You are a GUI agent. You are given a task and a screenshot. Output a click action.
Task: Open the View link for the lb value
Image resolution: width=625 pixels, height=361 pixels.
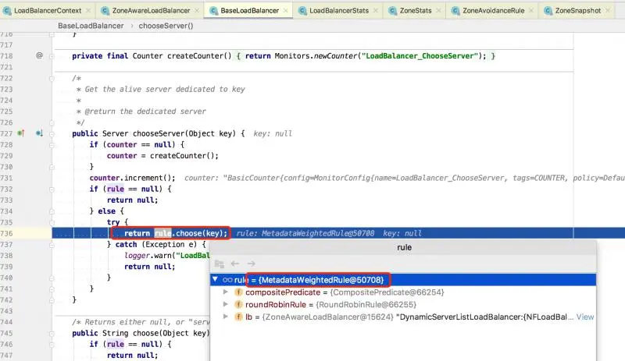pyautogui.click(x=584, y=317)
